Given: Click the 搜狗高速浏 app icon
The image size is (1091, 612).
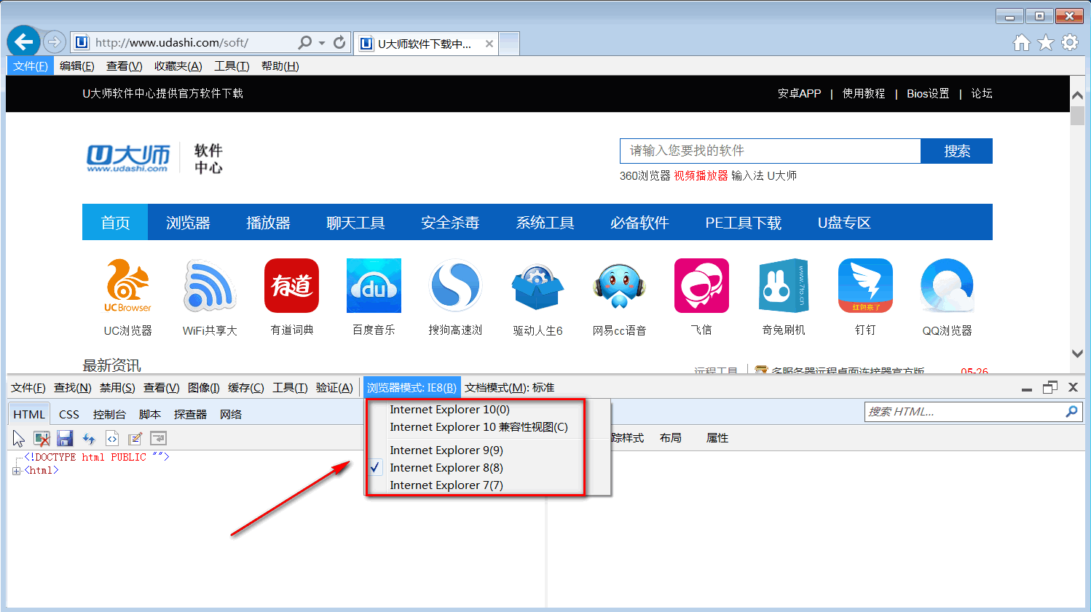Looking at the screenshot, I should point(456,285).
